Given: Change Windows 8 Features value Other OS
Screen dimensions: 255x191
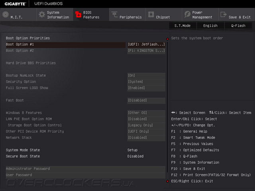Looking at the screenshot, I should coord(146,113).
